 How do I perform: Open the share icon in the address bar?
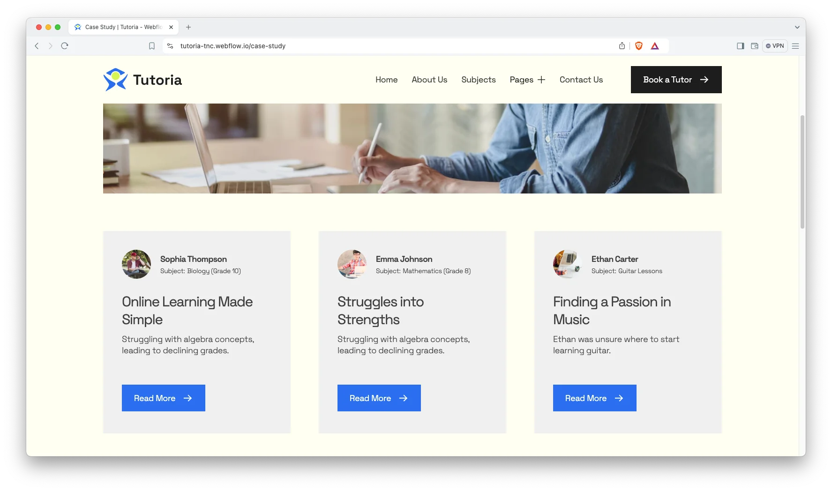(x=622, y=46)
